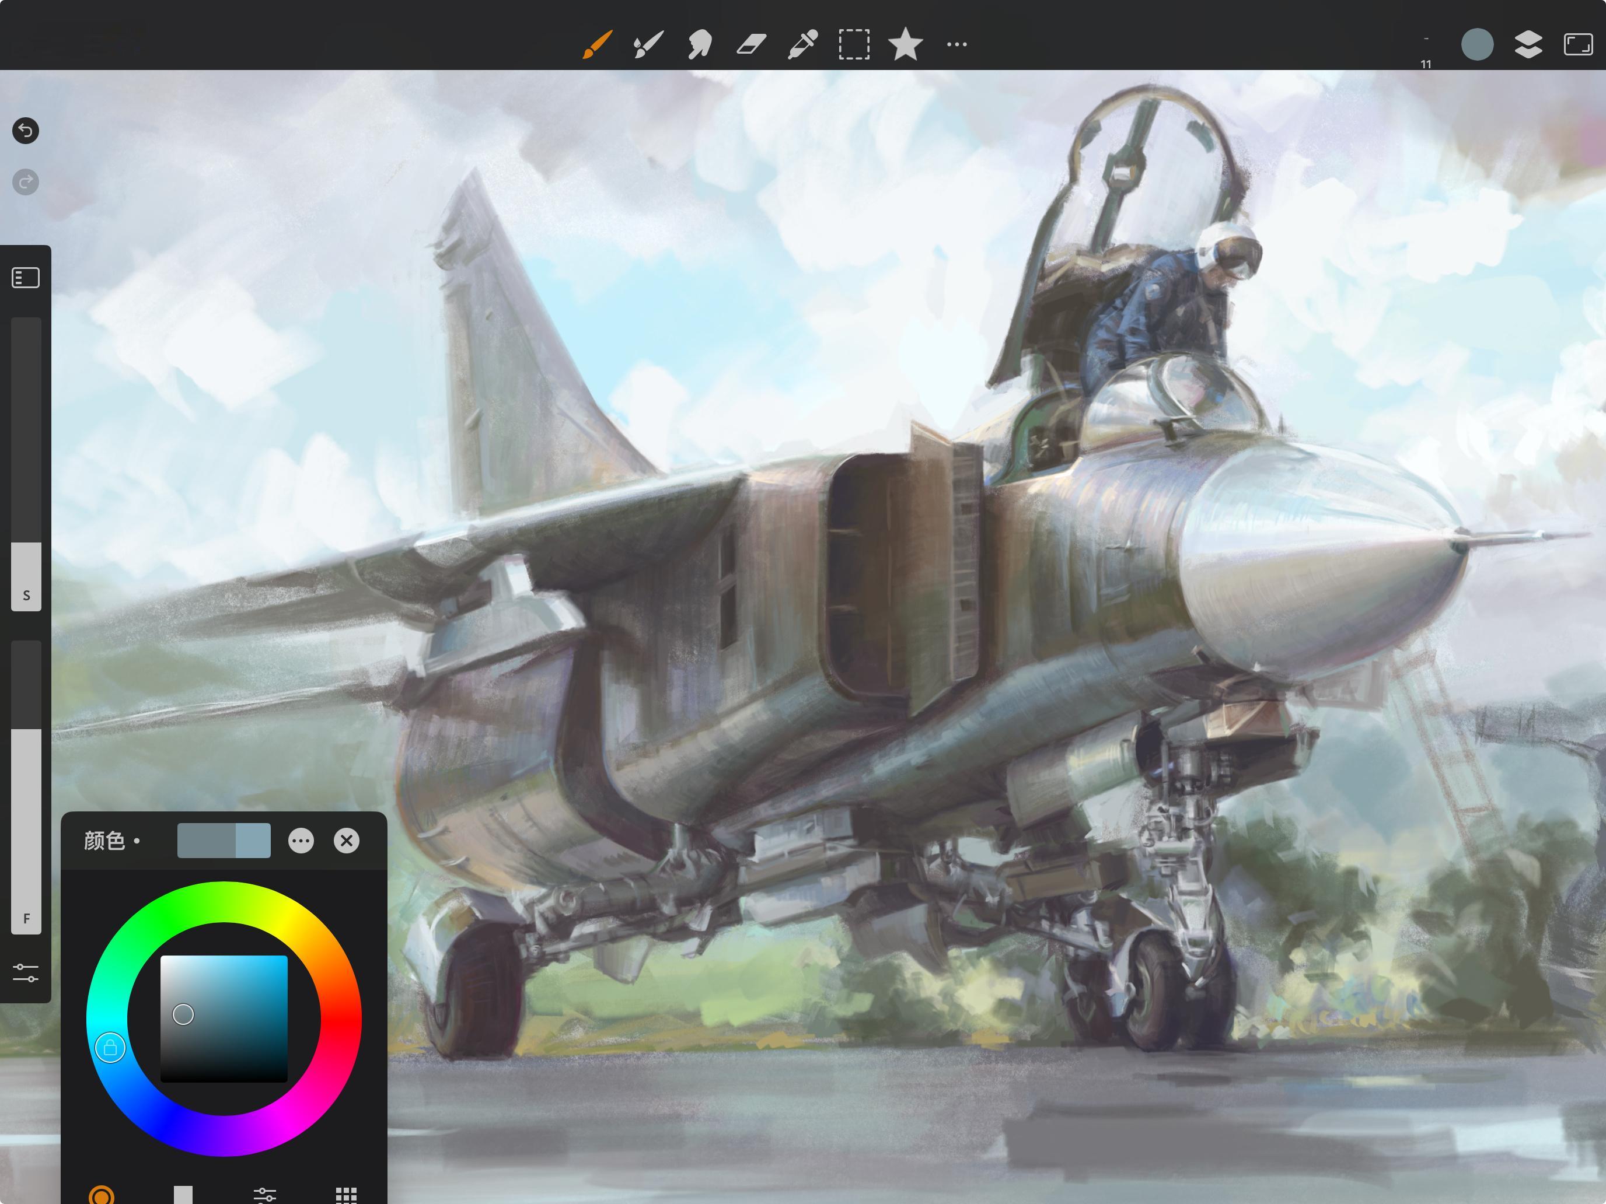The width and height of the screenshot is (1606, 1204).
Task: Expand toolbar overflow three-dots menu
Action: tap(957, 44)
